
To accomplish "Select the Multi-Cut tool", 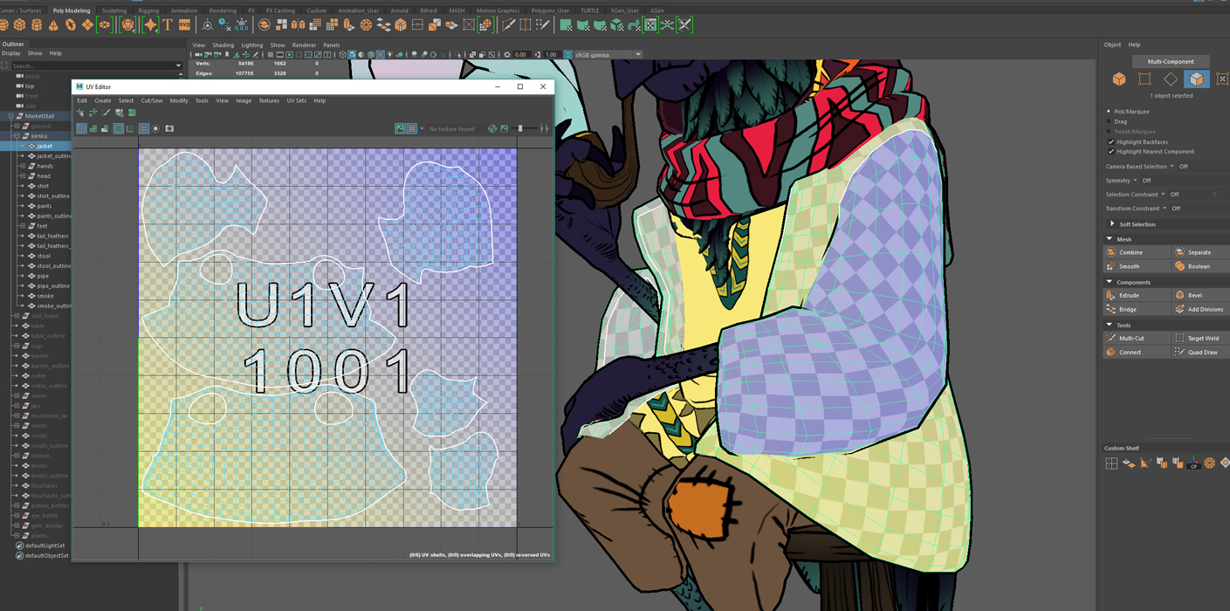I will [x=1111, y=338].
